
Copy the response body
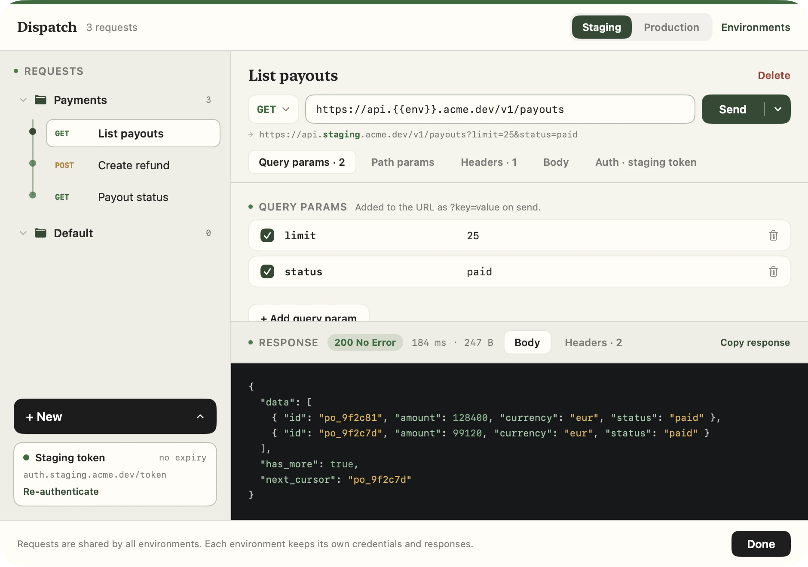point(755,342)
